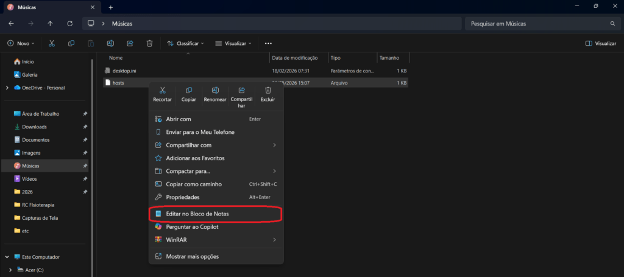Click the pin icon beside Documentos
Image resolution: width=624 pixels, height=277 pixels.
pyautogui.click(x=85, y=140)
